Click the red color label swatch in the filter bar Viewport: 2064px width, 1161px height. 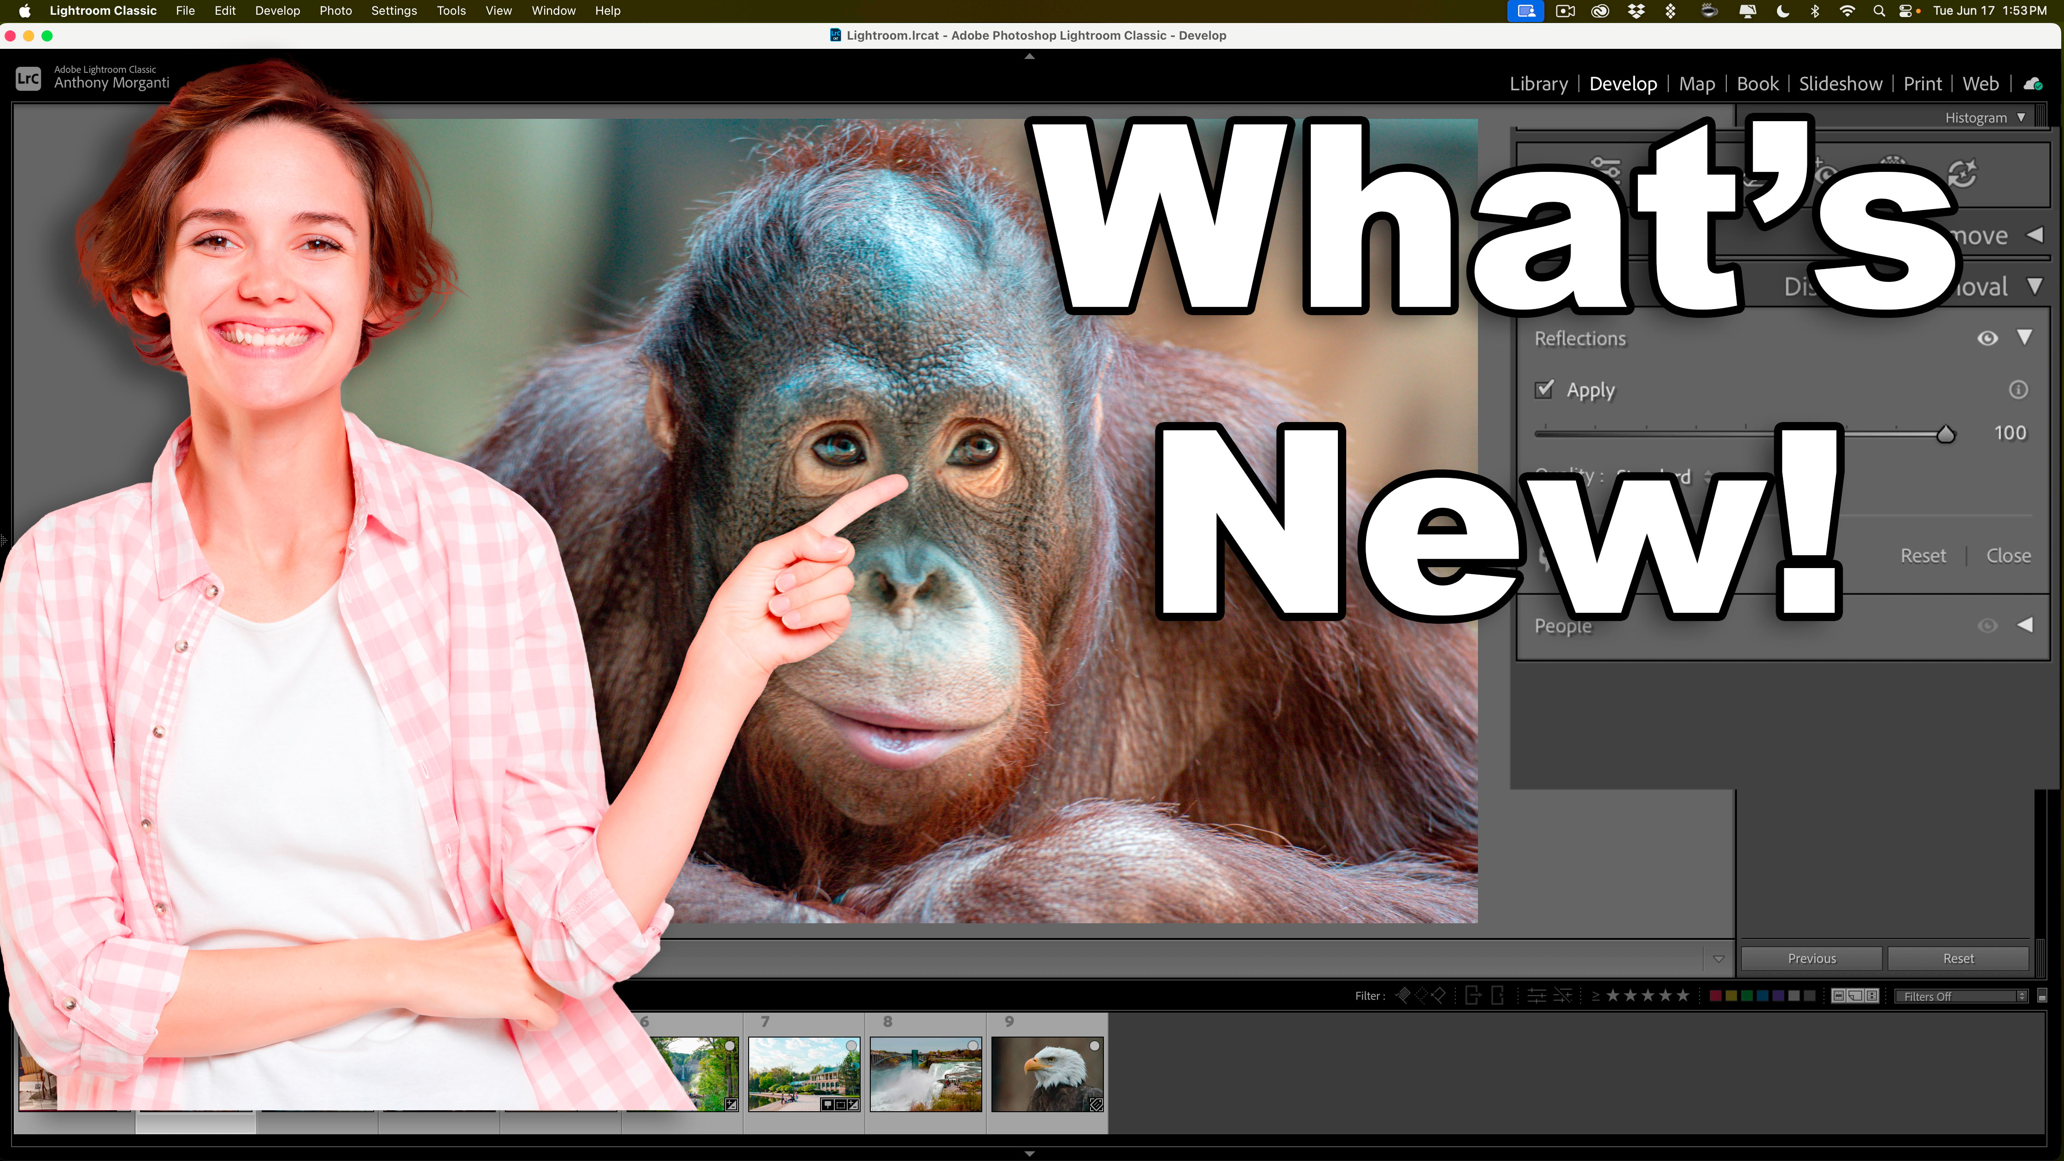coord(1715,995)
